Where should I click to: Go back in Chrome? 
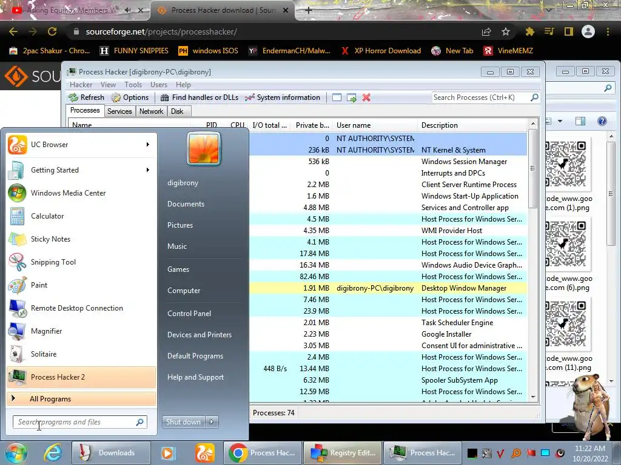13,31
